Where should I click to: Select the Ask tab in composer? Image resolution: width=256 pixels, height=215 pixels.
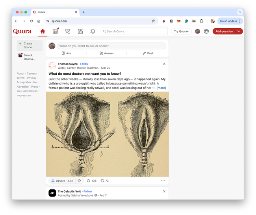point(66,53)
